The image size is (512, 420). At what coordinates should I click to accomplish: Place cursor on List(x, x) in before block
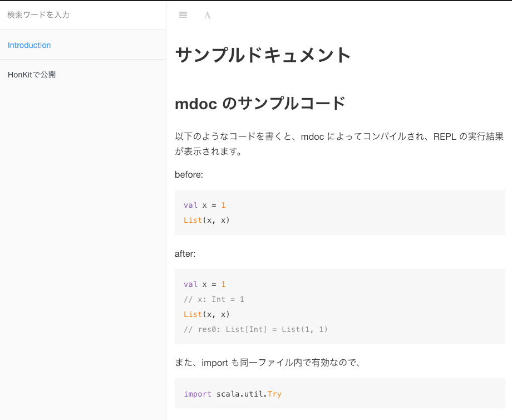tap(206, 220)
